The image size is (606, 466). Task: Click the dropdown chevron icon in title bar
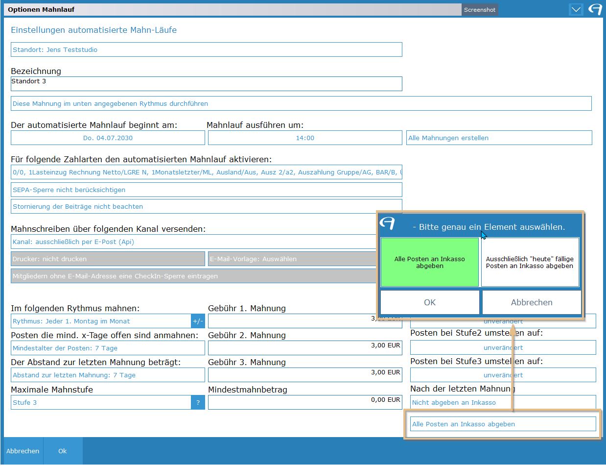tap(576, 9)
